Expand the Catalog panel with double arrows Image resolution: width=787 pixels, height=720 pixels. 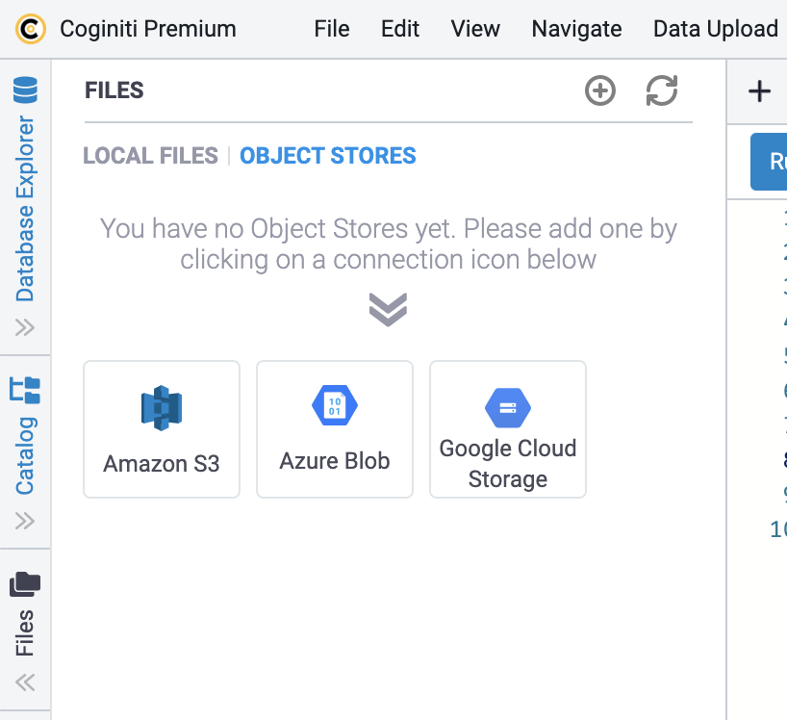tap(24, 521)
